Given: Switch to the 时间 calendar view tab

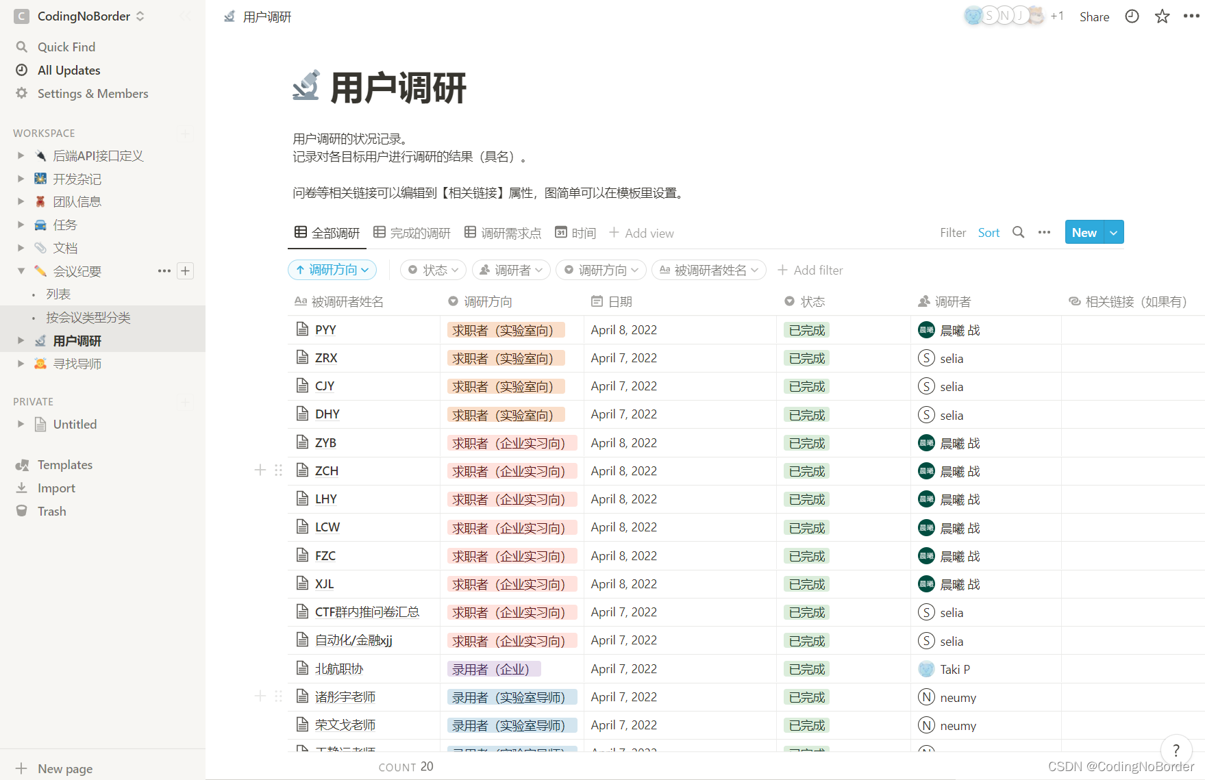Looking at the screenshot, I should (575, 233).
